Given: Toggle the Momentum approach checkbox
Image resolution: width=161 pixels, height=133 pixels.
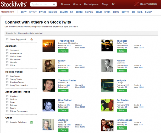Looking at the screenshot, I should point(7,59).
